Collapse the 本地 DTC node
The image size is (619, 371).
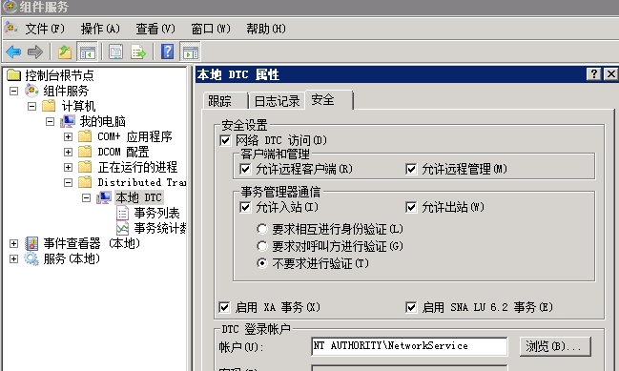click(x=86, y=197)
